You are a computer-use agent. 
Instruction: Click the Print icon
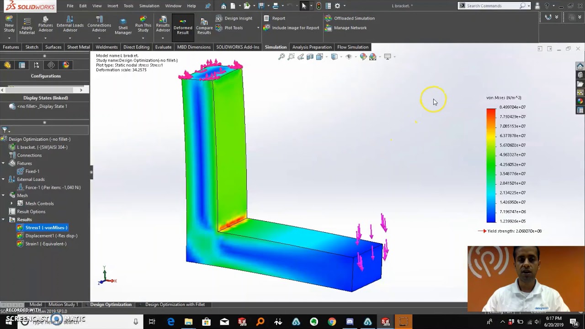point(276,6)
